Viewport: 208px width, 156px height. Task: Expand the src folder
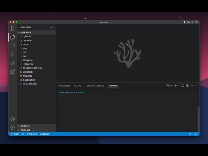point(36,56)
